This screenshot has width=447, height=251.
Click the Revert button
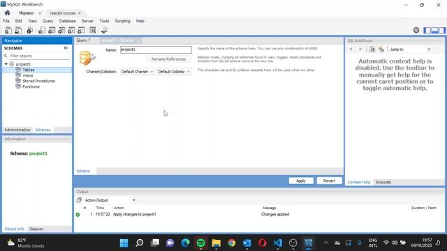pyautogui.click(x=329, y=181)
